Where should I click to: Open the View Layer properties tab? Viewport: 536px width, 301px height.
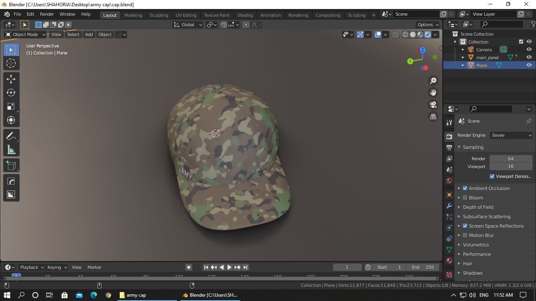click(x=449, y=159)
